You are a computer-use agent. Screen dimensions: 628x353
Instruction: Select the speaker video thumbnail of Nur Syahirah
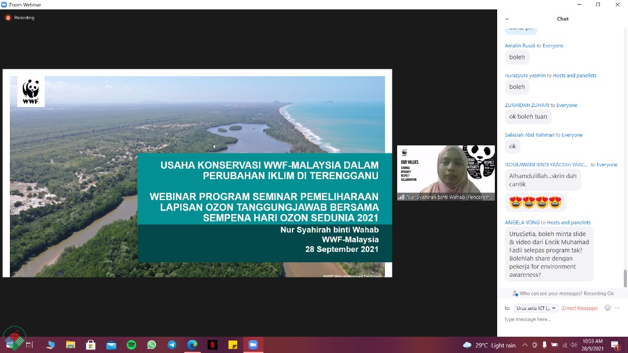pos(446,173)
